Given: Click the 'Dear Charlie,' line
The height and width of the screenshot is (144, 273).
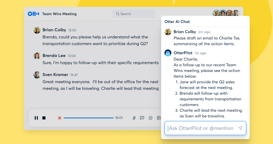Looking at the screenshot, I should pos(186,59).
